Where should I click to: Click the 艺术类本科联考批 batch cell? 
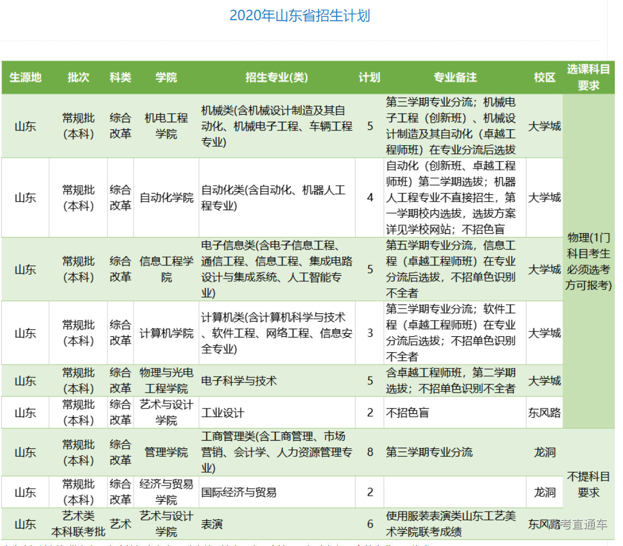[78, 524]
